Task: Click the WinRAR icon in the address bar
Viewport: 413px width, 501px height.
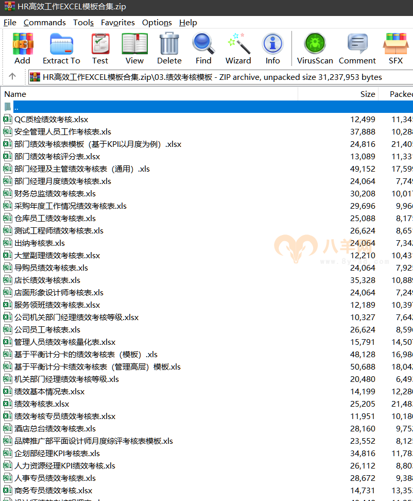Action: [35, 77]
